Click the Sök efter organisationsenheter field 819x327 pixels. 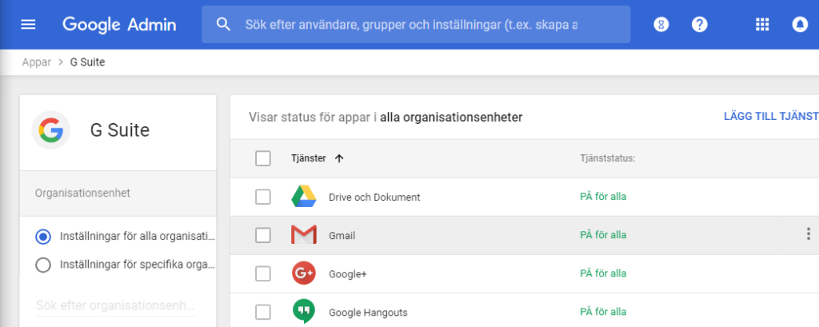117,305
